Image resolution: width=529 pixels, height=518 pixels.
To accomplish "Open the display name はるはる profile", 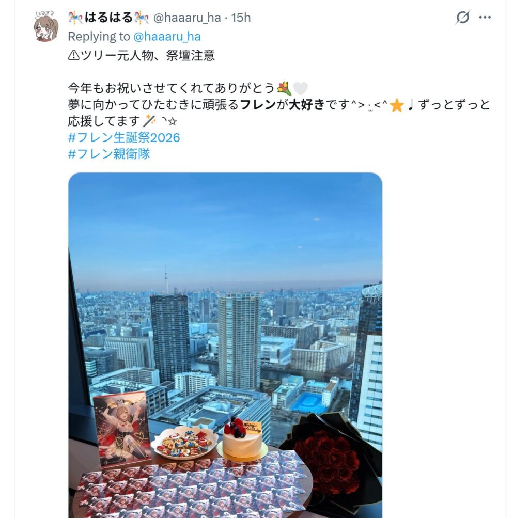I will (x=108, y=18).
